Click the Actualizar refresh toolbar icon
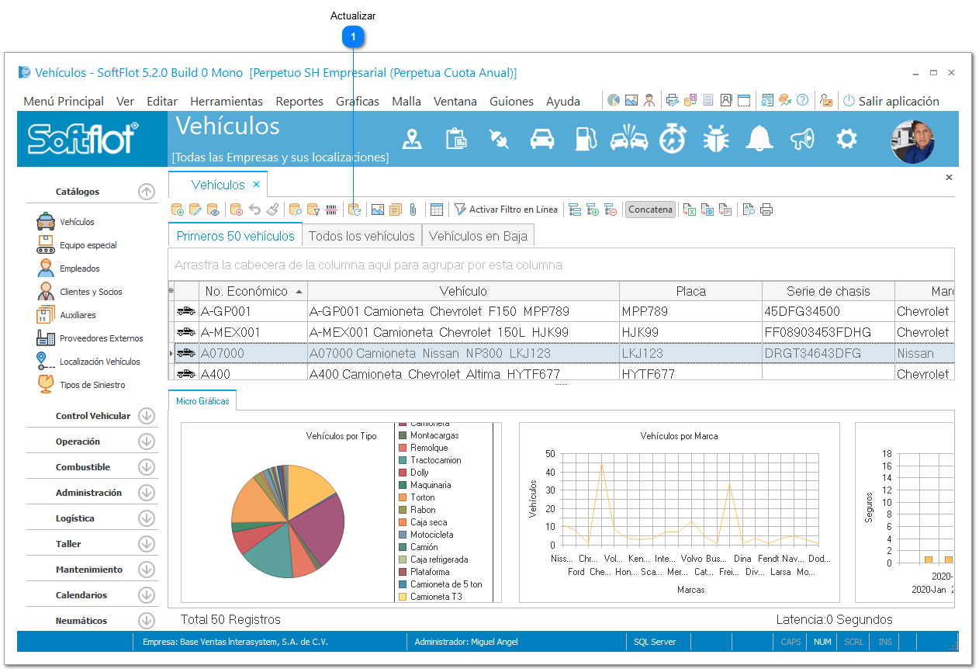Screen dimensions: 979x672 (x=355, y=210)
